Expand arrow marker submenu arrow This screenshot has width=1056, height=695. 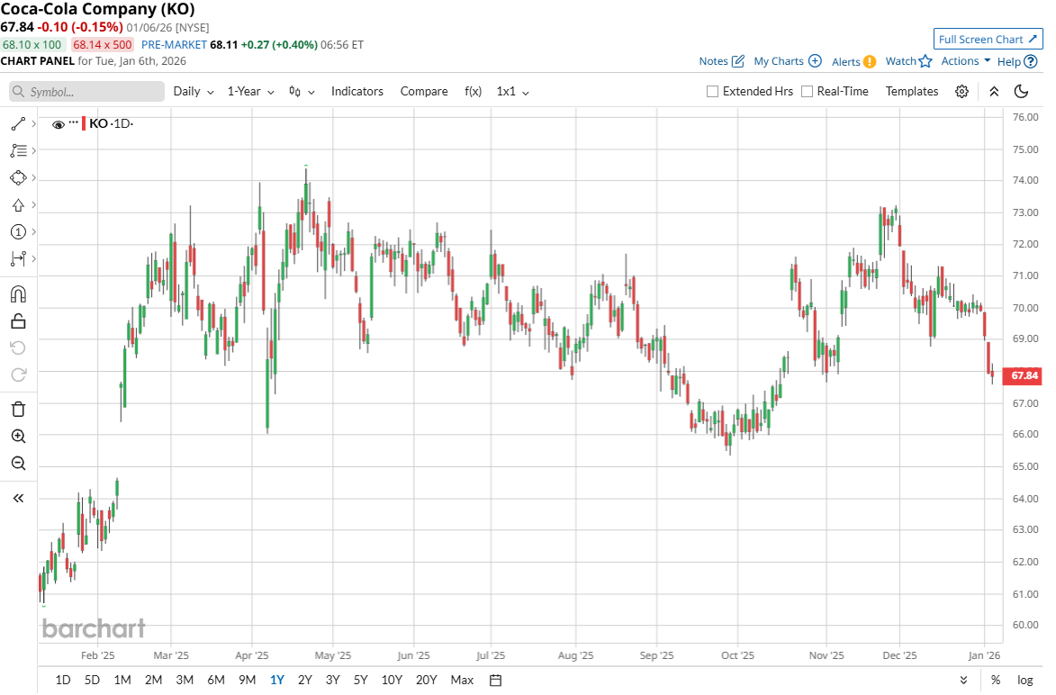(33, 204)
